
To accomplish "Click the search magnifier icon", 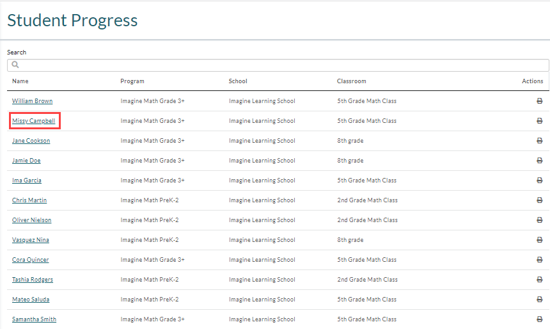I will click(x=15, y=65).
